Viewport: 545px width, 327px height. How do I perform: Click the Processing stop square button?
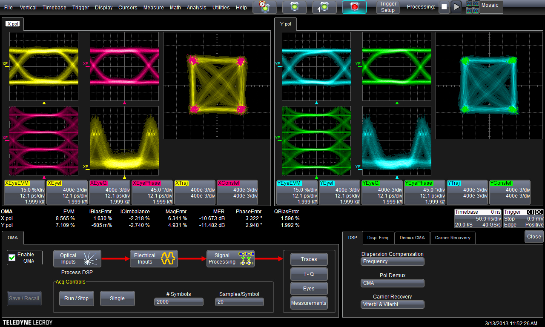click(x=444, y=7)
